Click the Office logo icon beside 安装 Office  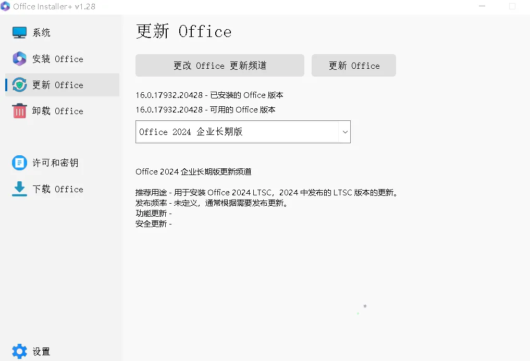(x=19, y=58)
